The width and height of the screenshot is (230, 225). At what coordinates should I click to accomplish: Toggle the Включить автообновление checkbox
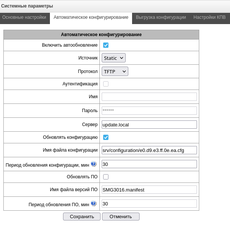pos(106,45)
